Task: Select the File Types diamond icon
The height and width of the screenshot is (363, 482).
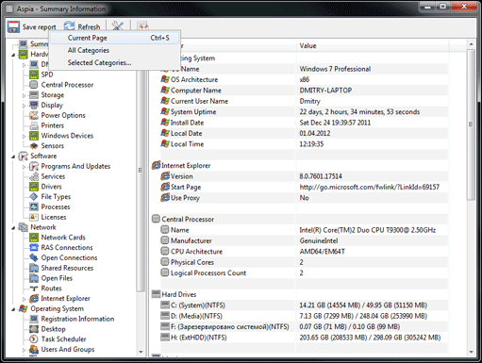Action: pyautogui.click(x=34, y=197)
